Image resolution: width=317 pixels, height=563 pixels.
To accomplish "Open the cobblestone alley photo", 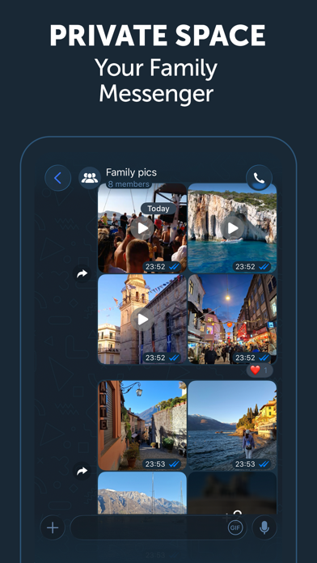I will pos(142,425).
